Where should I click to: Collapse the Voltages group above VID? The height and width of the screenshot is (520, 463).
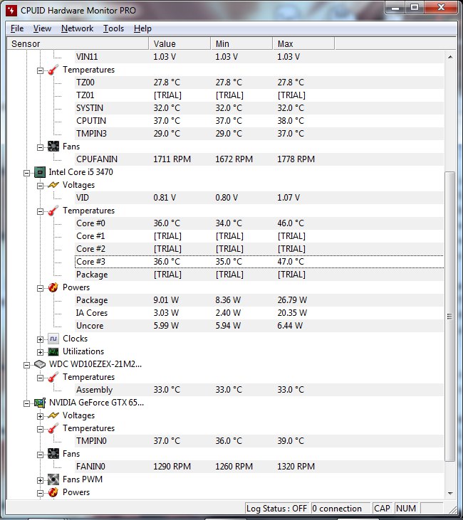pos(40,186)
